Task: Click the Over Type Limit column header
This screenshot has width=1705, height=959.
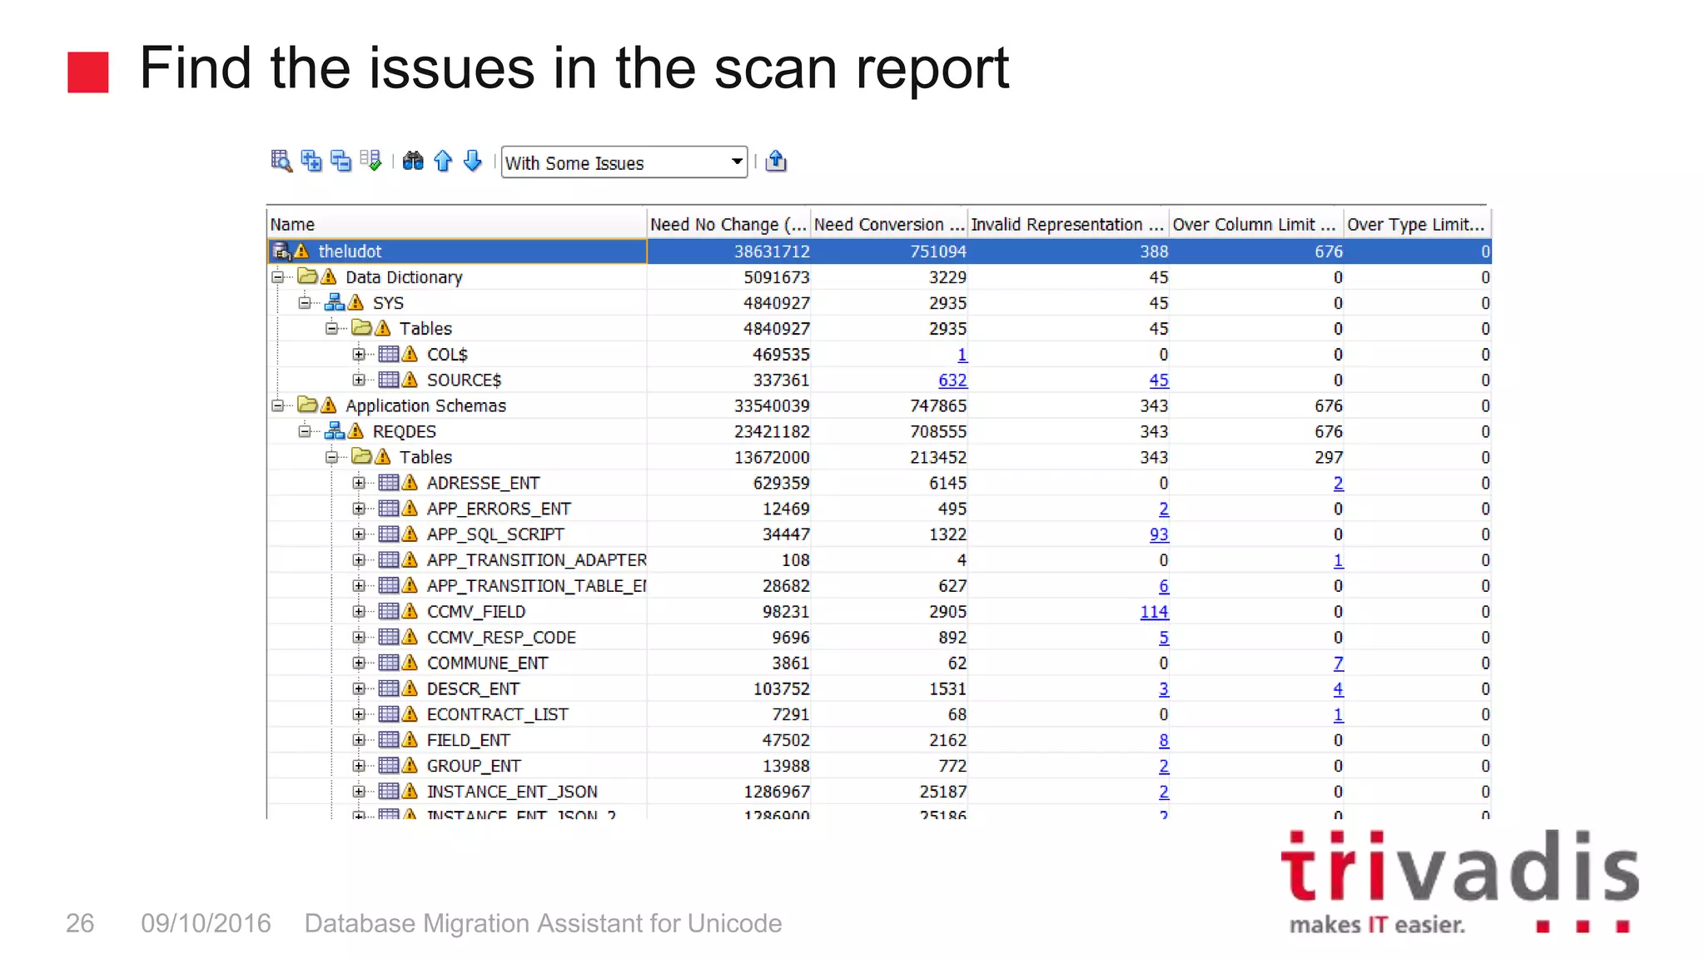Action: click(1416, 224)
